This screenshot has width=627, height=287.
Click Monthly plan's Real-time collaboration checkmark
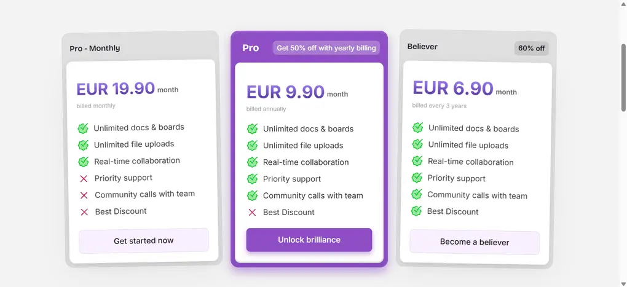pyautogui.click(x=83, y=162)
